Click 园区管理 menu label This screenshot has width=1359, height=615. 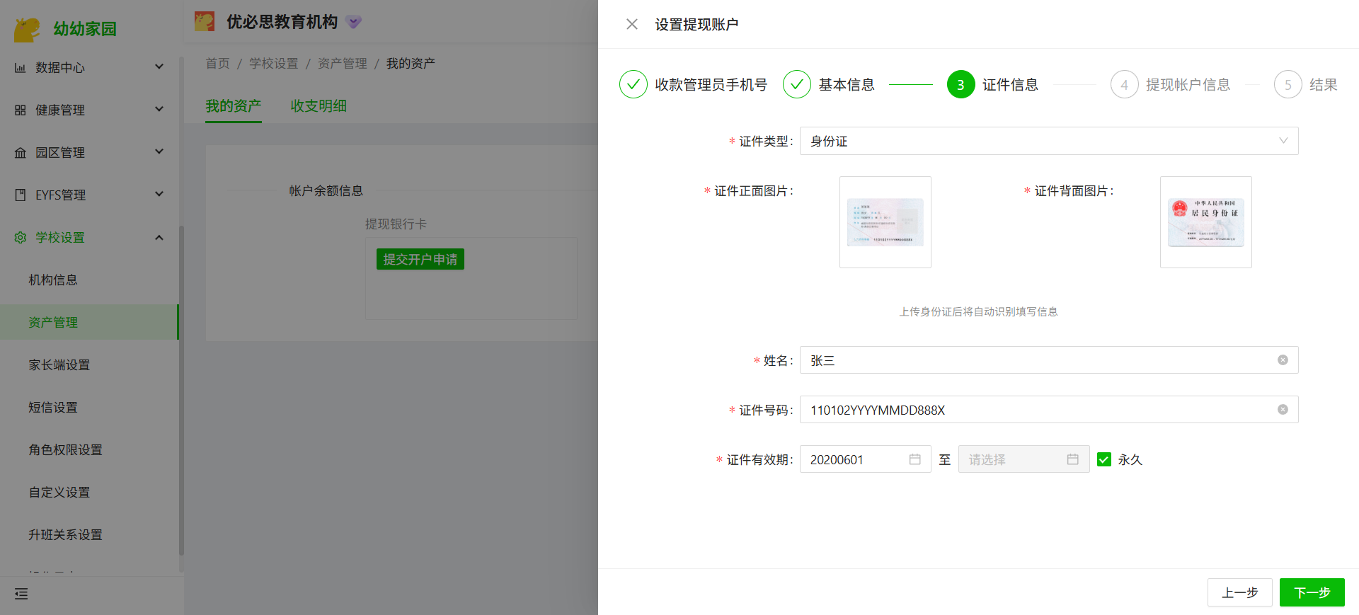60,153
